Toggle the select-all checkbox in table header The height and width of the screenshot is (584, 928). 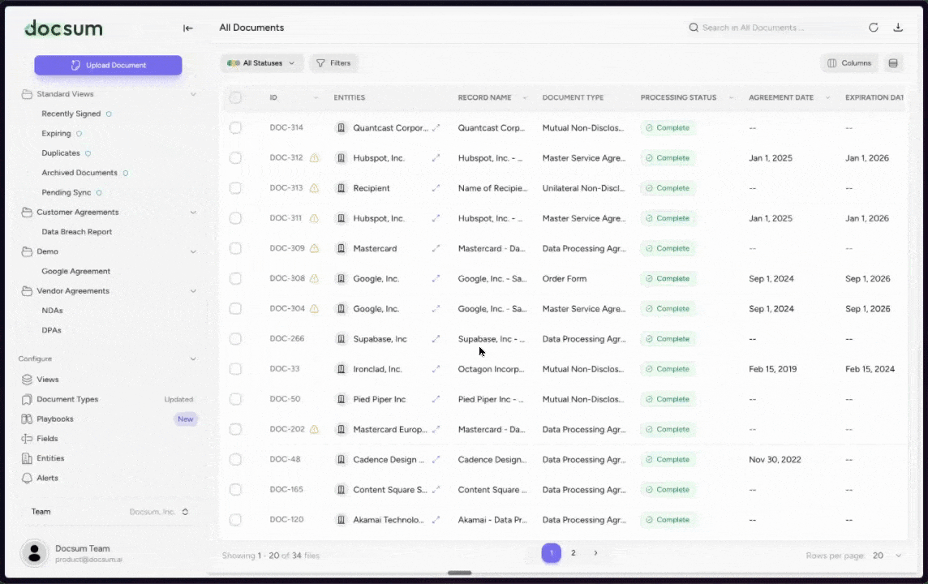click(235, 97)
